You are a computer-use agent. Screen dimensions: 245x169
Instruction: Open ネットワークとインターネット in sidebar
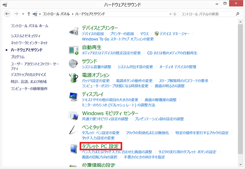point(29,43)
